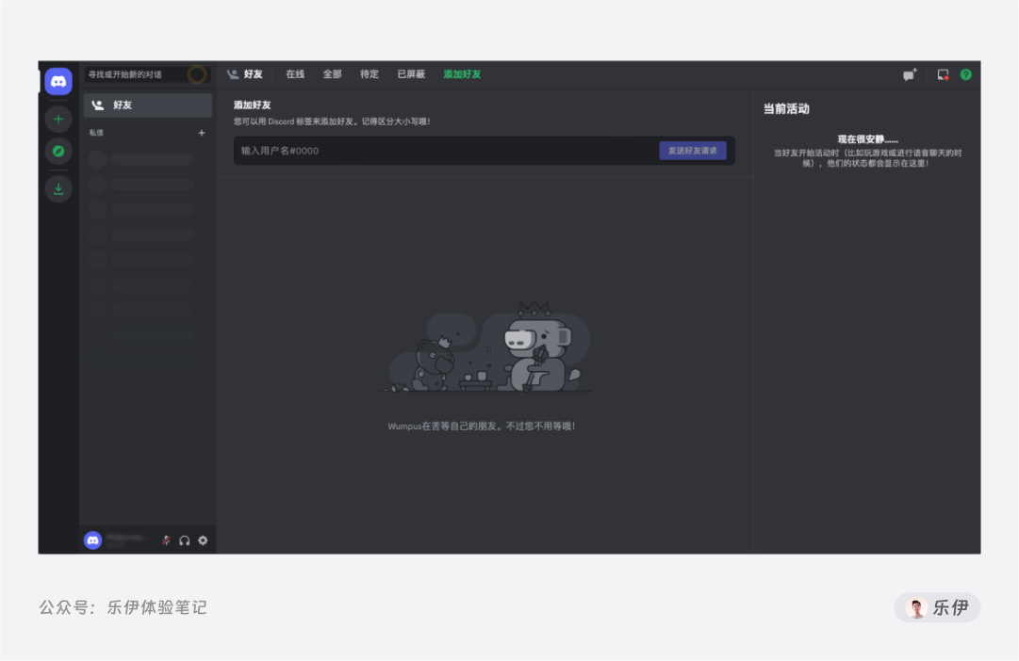Screen dimensions: 1019x661
Task: Open the explore public servers compass icon
Action: tap(58, 152)
